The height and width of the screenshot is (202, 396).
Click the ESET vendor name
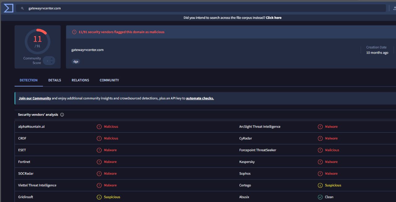pyautogui.click(x=22, y=150)
